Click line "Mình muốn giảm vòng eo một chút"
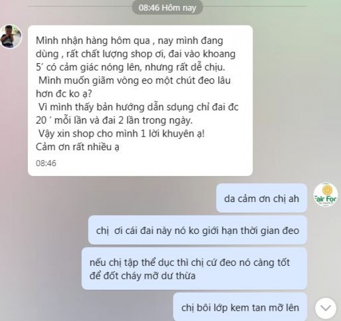The height and width of the screenshot is (321, 341). pos(134,80)
